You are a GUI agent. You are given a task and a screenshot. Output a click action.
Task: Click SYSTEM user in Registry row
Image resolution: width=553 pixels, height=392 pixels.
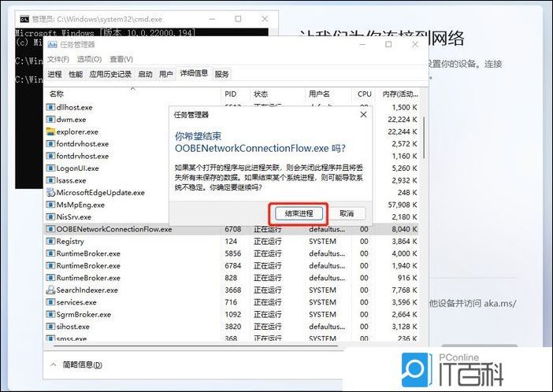(322, 242)
